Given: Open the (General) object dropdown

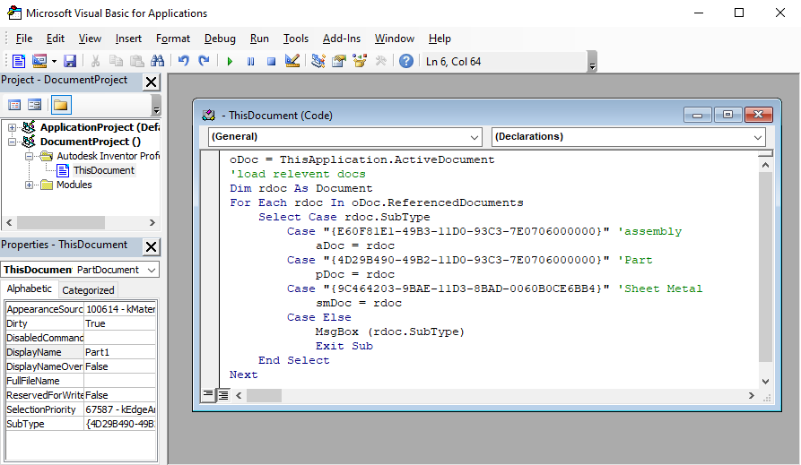Looking at the screenshot, I should pyautogui.click(x=475, y=137).
